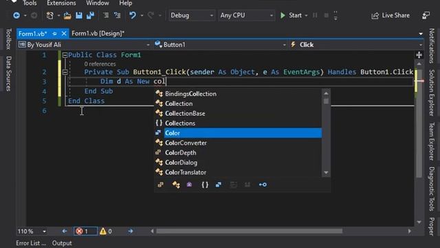The height and width of the screenshot is (248, 440).
Task: Click the editor horizontal scrollbar thumb
Action: pos(249,231)
